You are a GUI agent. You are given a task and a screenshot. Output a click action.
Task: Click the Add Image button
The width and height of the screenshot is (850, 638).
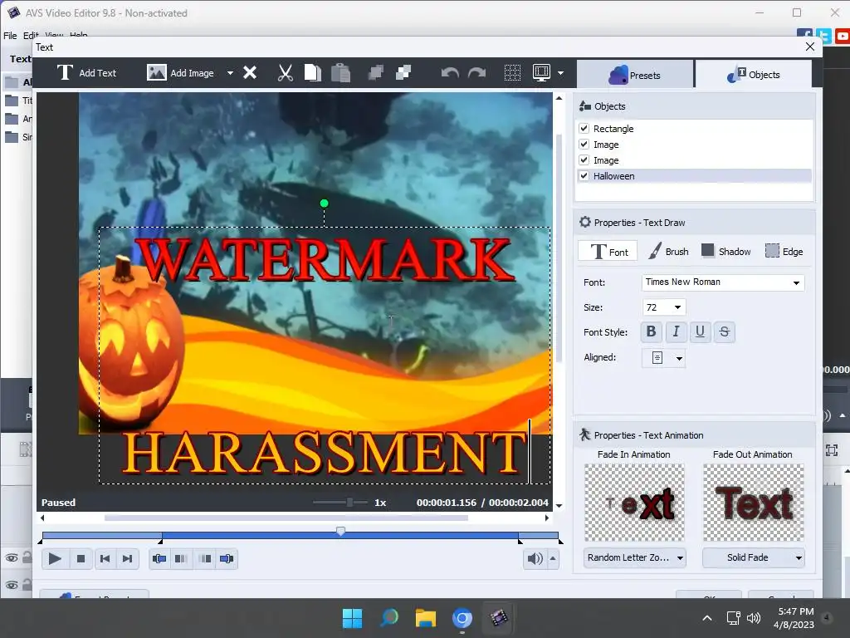(x=180, y=73)
